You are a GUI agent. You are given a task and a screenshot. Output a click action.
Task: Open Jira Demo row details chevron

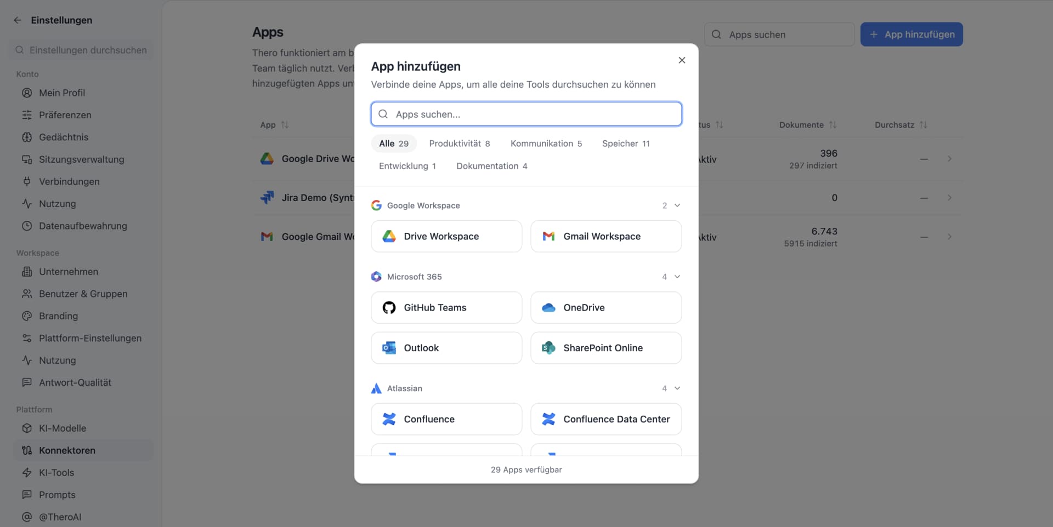tap(949, 198)
